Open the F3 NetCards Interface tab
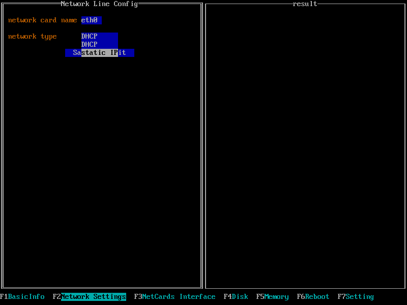This screenshot has height=305, width=407. 175,297
